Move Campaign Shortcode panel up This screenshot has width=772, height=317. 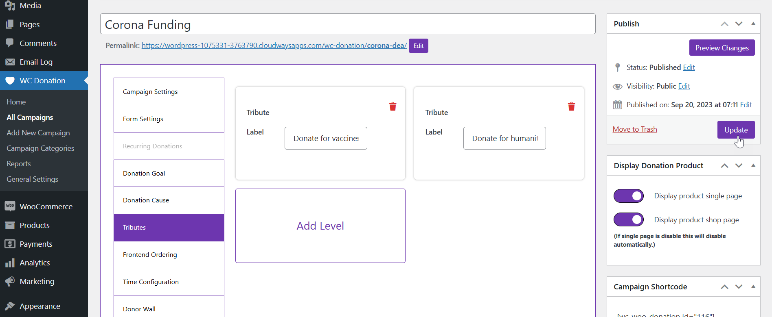(x=724, y=287)
